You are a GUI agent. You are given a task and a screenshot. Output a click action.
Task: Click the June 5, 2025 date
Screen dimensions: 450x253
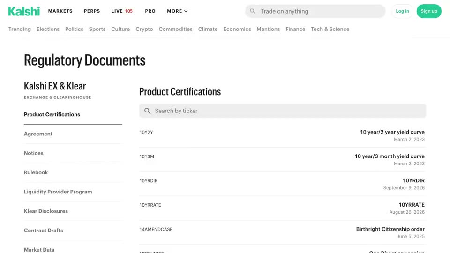point(411,236)
